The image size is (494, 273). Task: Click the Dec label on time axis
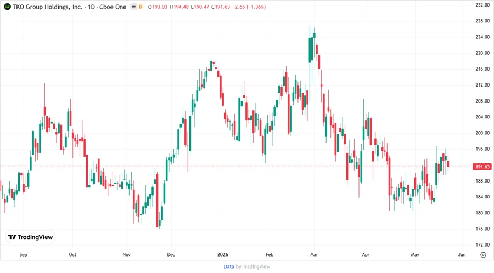point(171,255)
